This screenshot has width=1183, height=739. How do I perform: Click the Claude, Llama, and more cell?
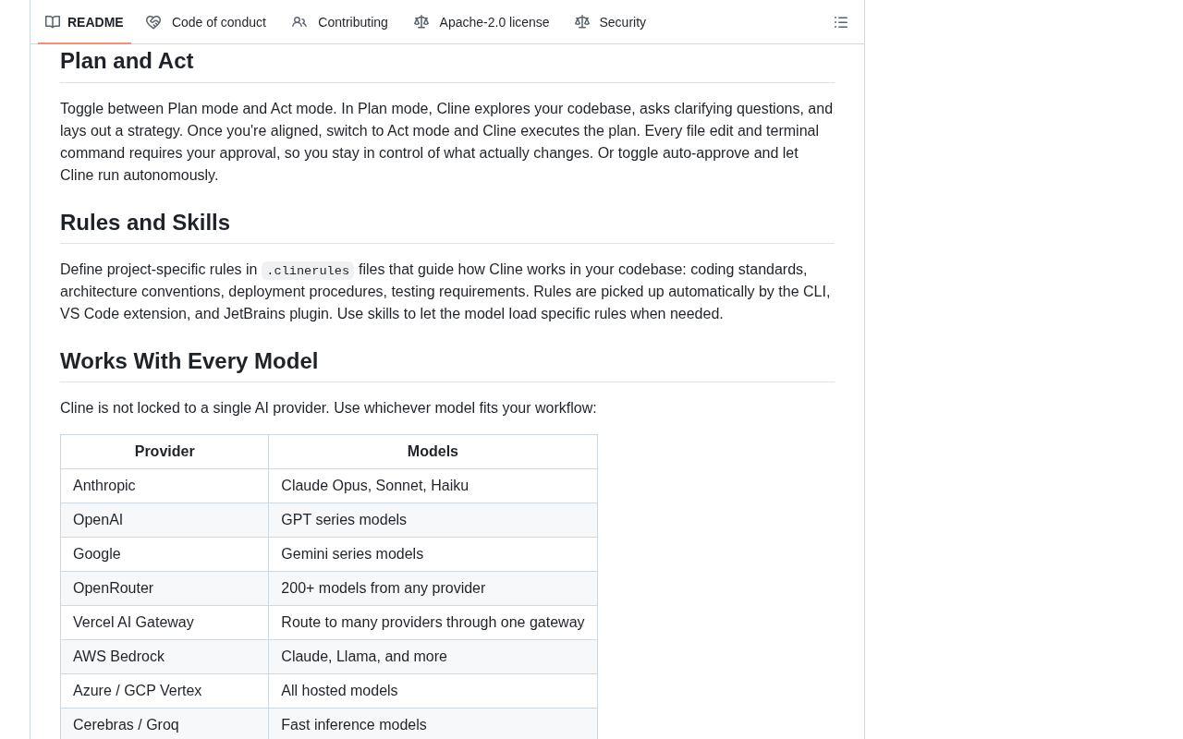pyautogui.click(x=433, y=657)
